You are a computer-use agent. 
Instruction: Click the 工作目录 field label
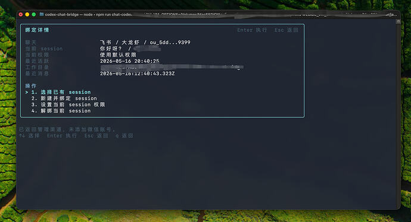37,68
